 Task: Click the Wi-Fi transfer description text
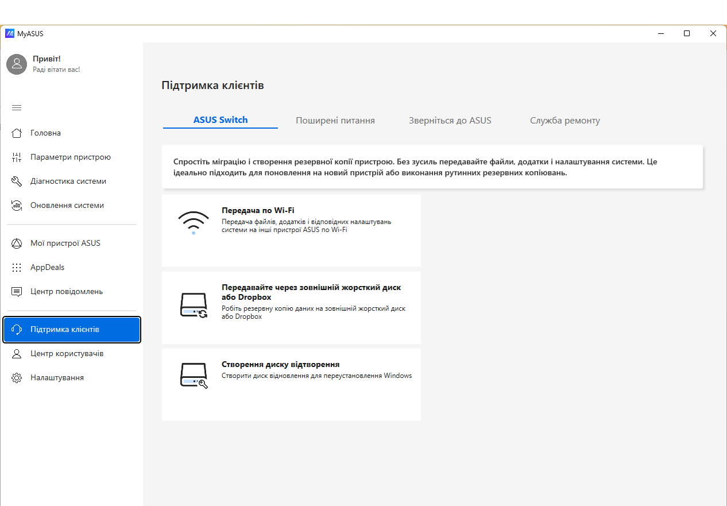click(x=307, y=226)
